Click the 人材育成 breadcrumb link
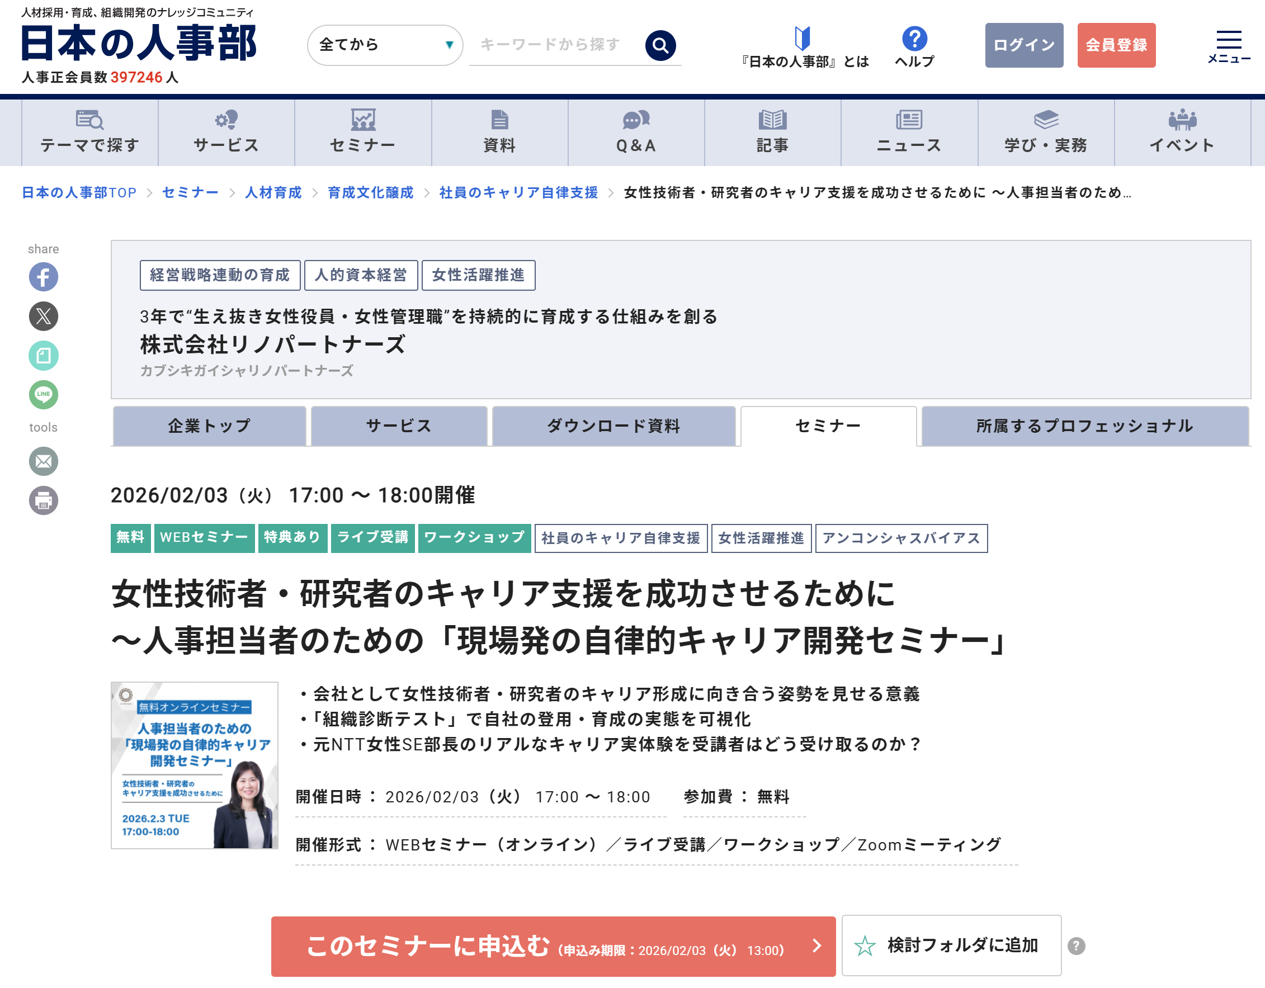 click(x=273, y=192)
